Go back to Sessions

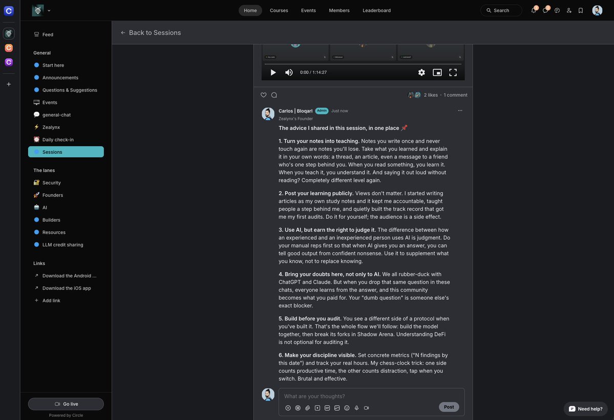pos(151,33)
